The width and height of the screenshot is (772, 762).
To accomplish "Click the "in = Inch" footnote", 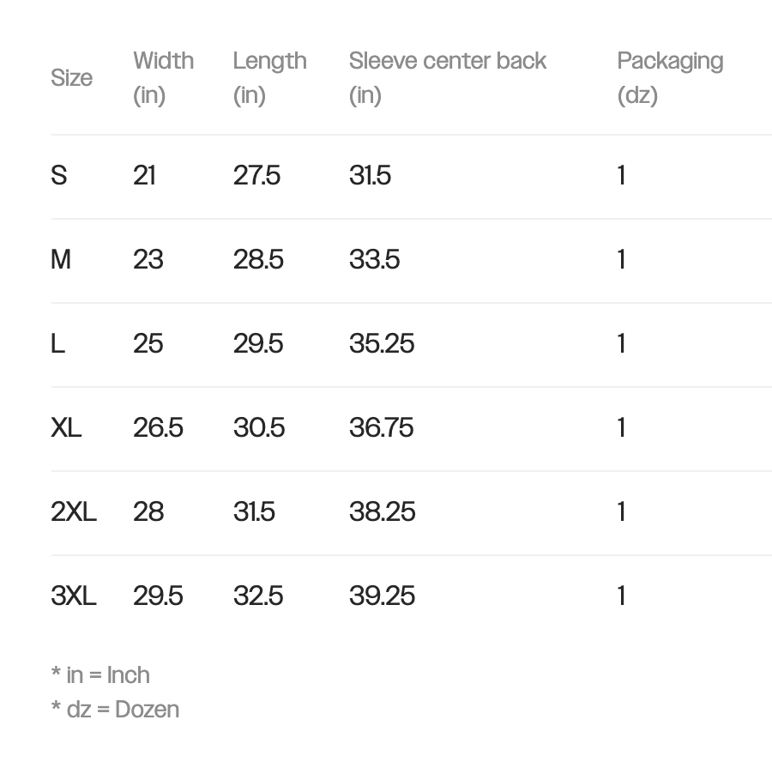I will (x=100, y=675).
